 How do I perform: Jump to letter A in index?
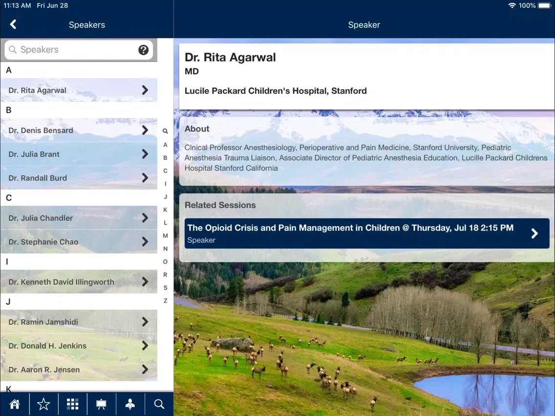(165, 145)
